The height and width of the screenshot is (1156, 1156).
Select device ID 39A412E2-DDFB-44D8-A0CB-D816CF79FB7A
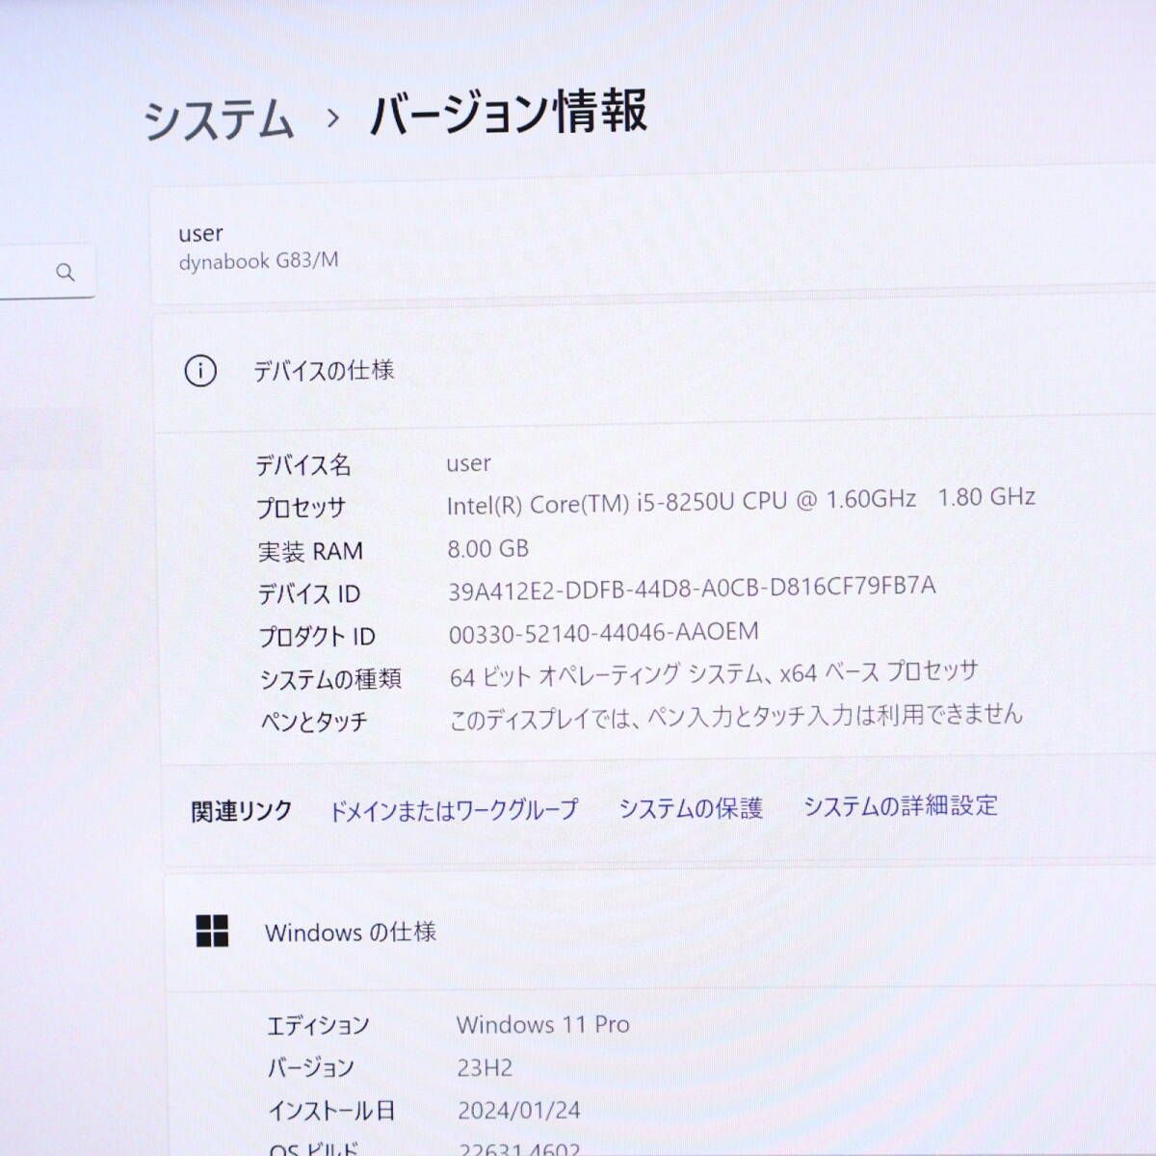point(692,588)
